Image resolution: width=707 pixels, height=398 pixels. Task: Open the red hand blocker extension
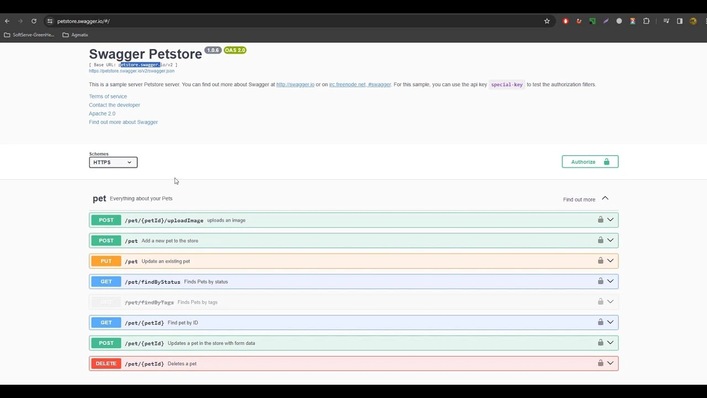click(566, 21)
